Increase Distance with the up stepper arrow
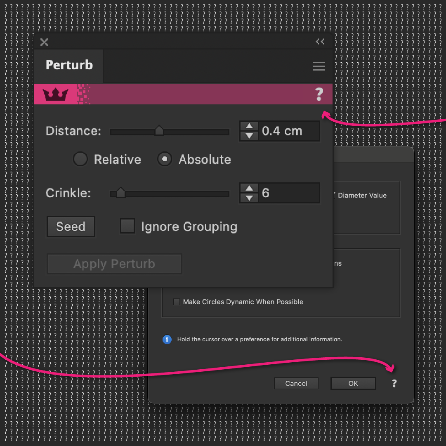Viewport: 446px width, 446px height. point(248,126)
